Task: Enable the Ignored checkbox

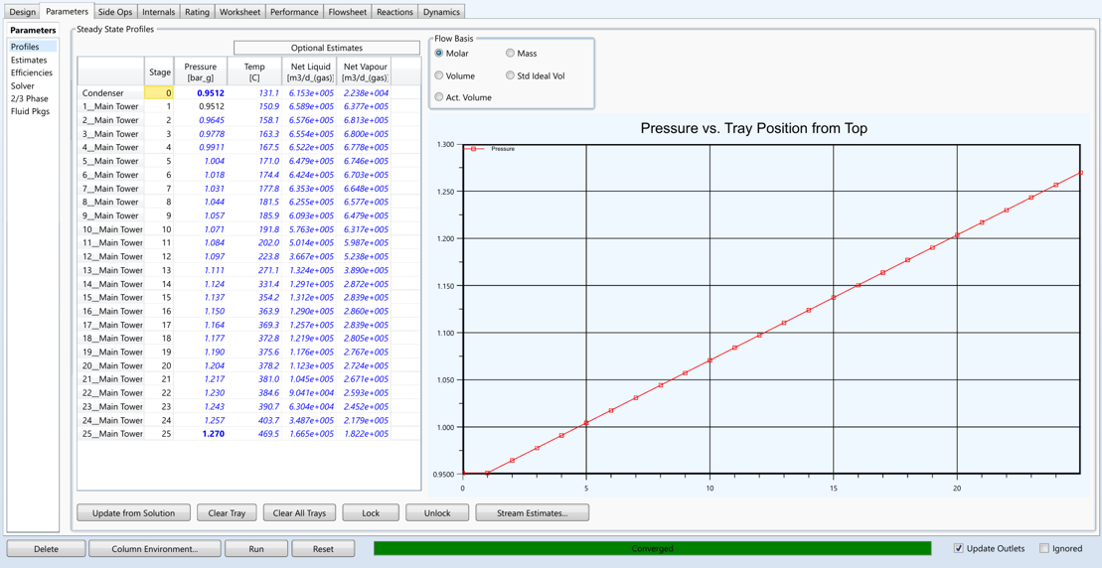Action: tap(1044, 548)
